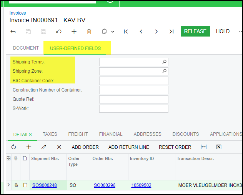Viewport: 243px width, 195px height.
Task: Export details grid to Excel icon
Action: click(x=219, y=147)
